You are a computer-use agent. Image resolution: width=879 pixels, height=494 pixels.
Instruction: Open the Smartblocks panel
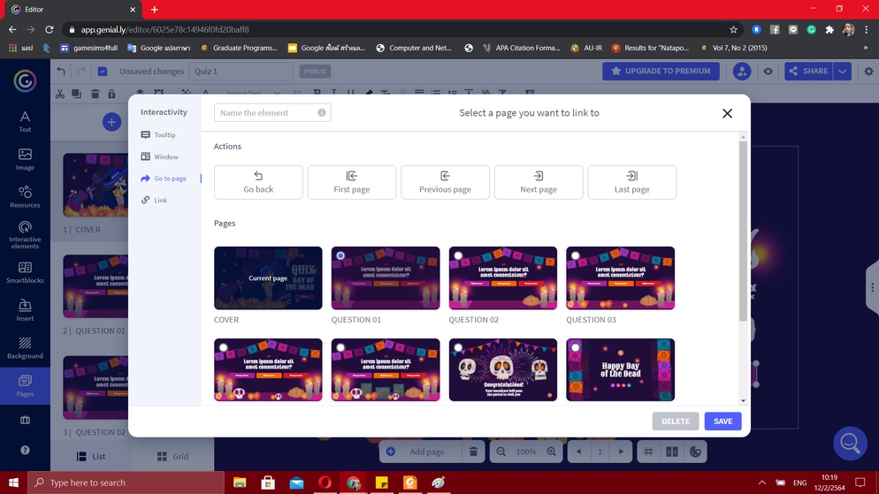25,272
